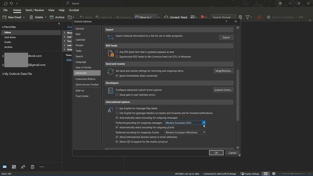
Task: Switch to Calendar view icon
Action: pyautogui.click(x=14, y=167)
